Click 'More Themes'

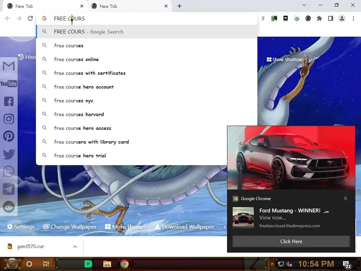coord(126,227)
